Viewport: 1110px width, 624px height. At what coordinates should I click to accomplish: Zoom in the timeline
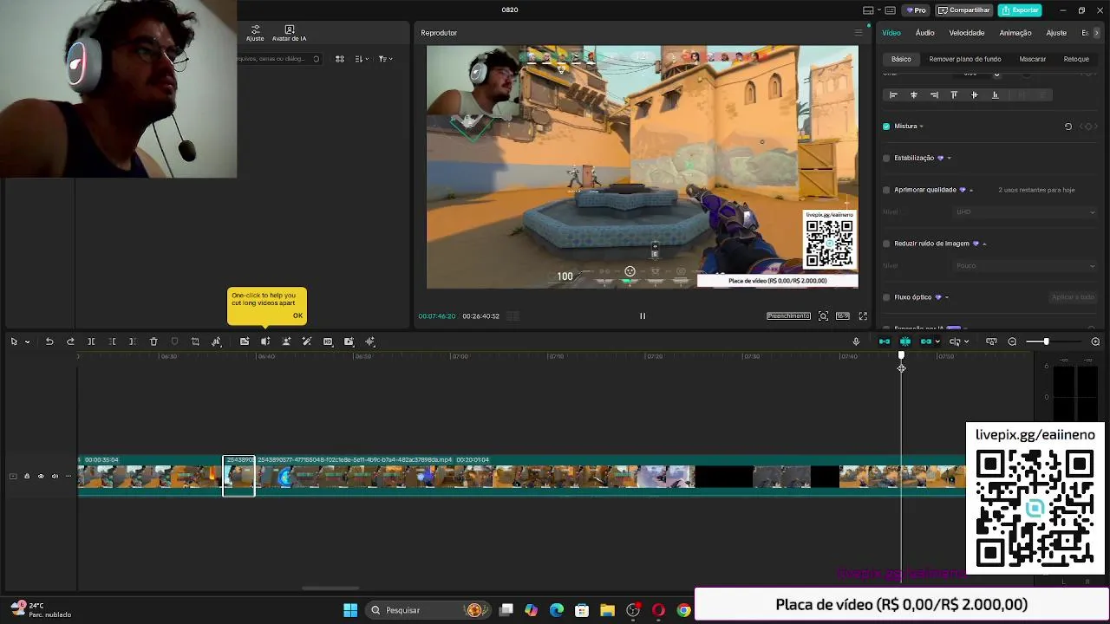pyautogui.click(x=1095, y=341)
